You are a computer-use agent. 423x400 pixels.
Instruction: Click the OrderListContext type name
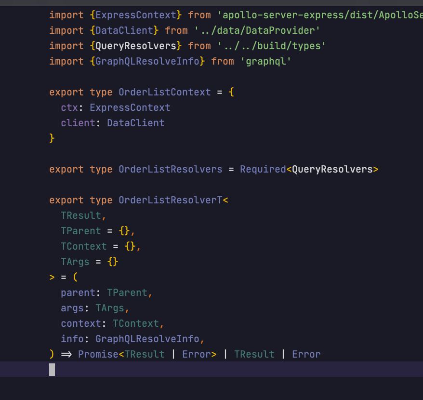click(165, 93)
